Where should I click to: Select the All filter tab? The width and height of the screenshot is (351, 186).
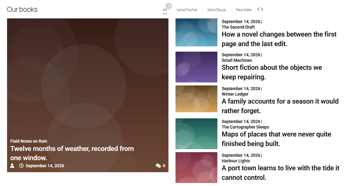[x=165, y=10]
